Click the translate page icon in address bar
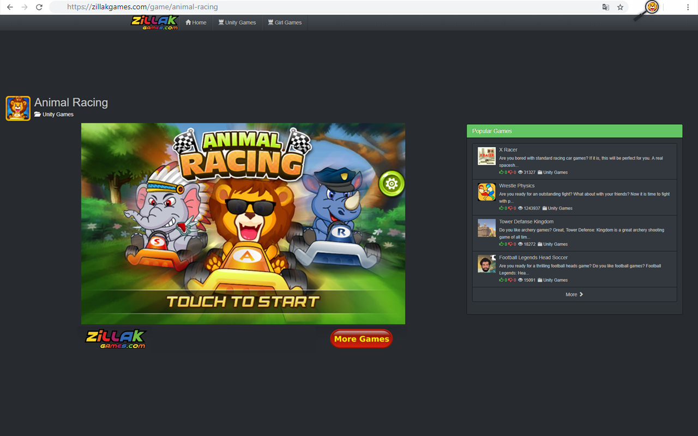698x436 pixels. click(x=605, y=7)
